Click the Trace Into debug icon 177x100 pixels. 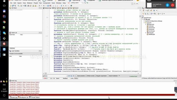53,6
